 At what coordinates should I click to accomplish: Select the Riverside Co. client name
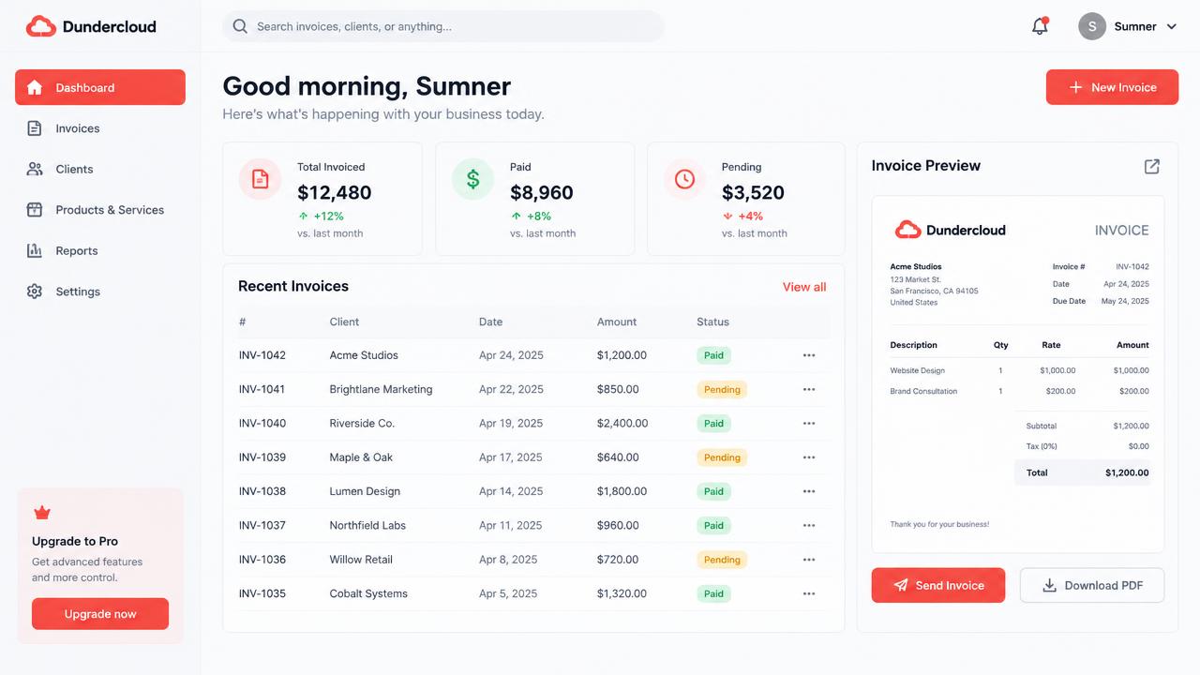click(362, 424)
